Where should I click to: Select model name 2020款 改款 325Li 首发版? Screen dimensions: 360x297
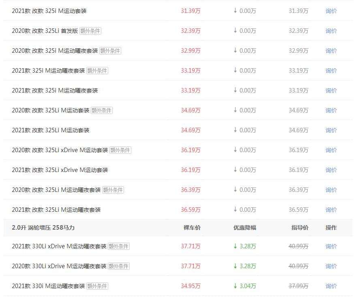(x=45, y=31)
